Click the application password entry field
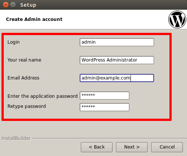 (x=104, y=96)
